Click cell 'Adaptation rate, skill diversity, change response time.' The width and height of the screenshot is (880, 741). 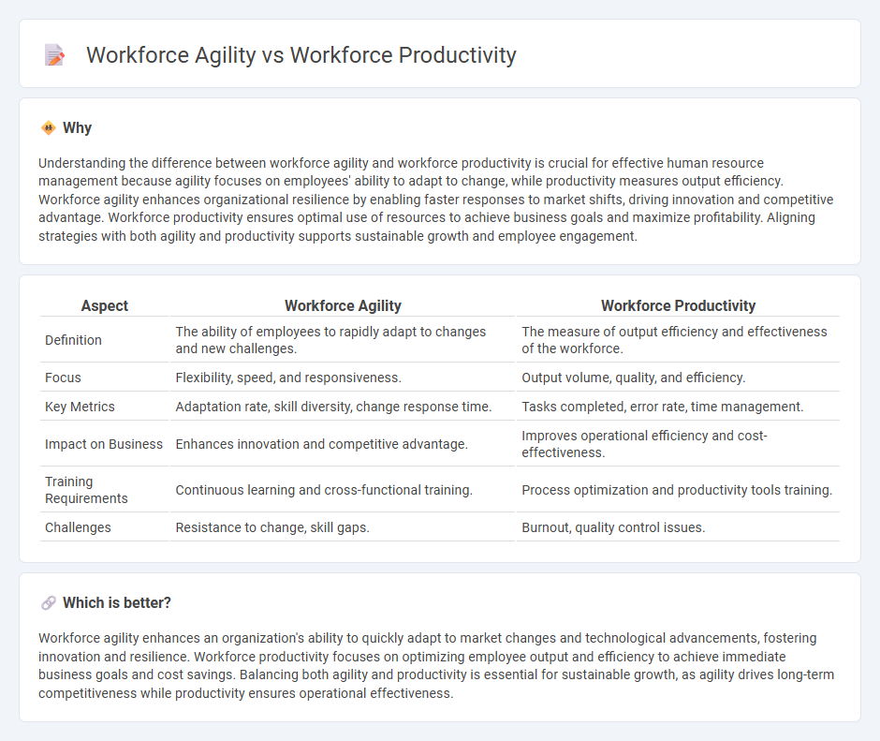pyautogui.click(x=343, y=407)
